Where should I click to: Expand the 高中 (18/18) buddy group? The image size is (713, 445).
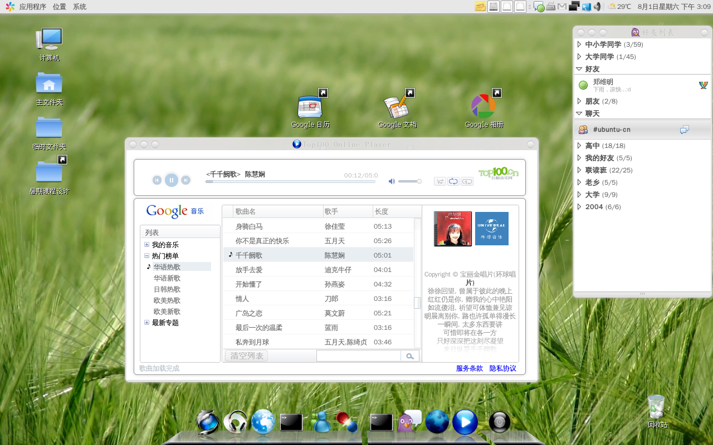579,146
